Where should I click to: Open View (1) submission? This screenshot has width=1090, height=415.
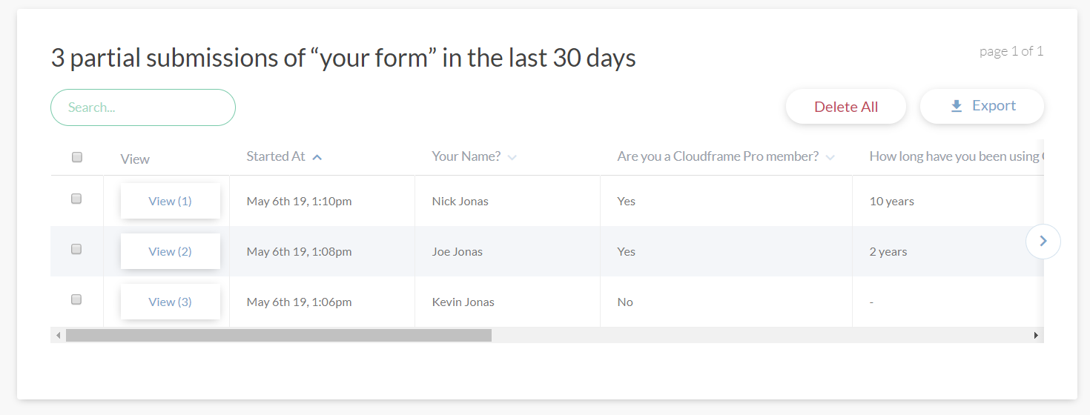coord(171,201)
